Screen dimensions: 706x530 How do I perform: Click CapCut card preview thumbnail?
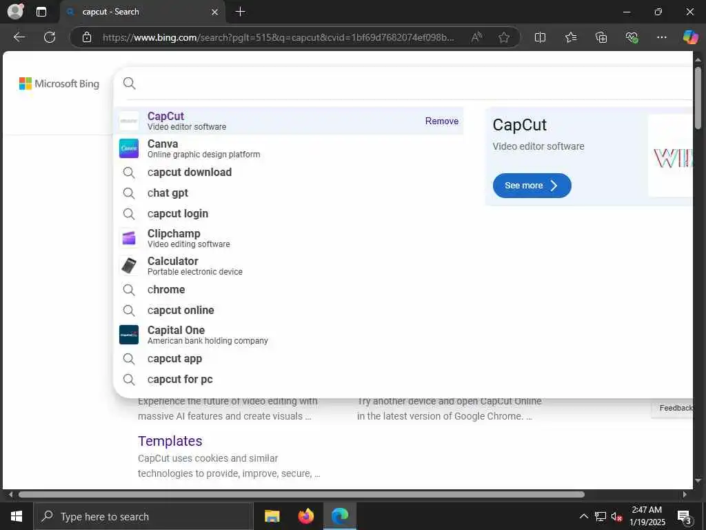point(670,155)
